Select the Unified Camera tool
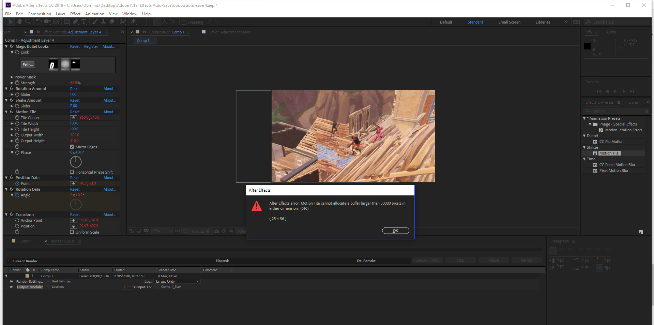 tap(47, 22)
